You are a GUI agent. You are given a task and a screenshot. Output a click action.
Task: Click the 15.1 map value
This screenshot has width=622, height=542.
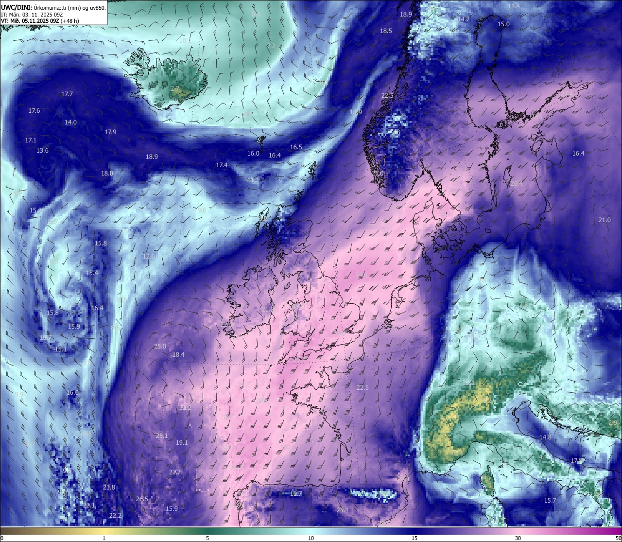61,350
